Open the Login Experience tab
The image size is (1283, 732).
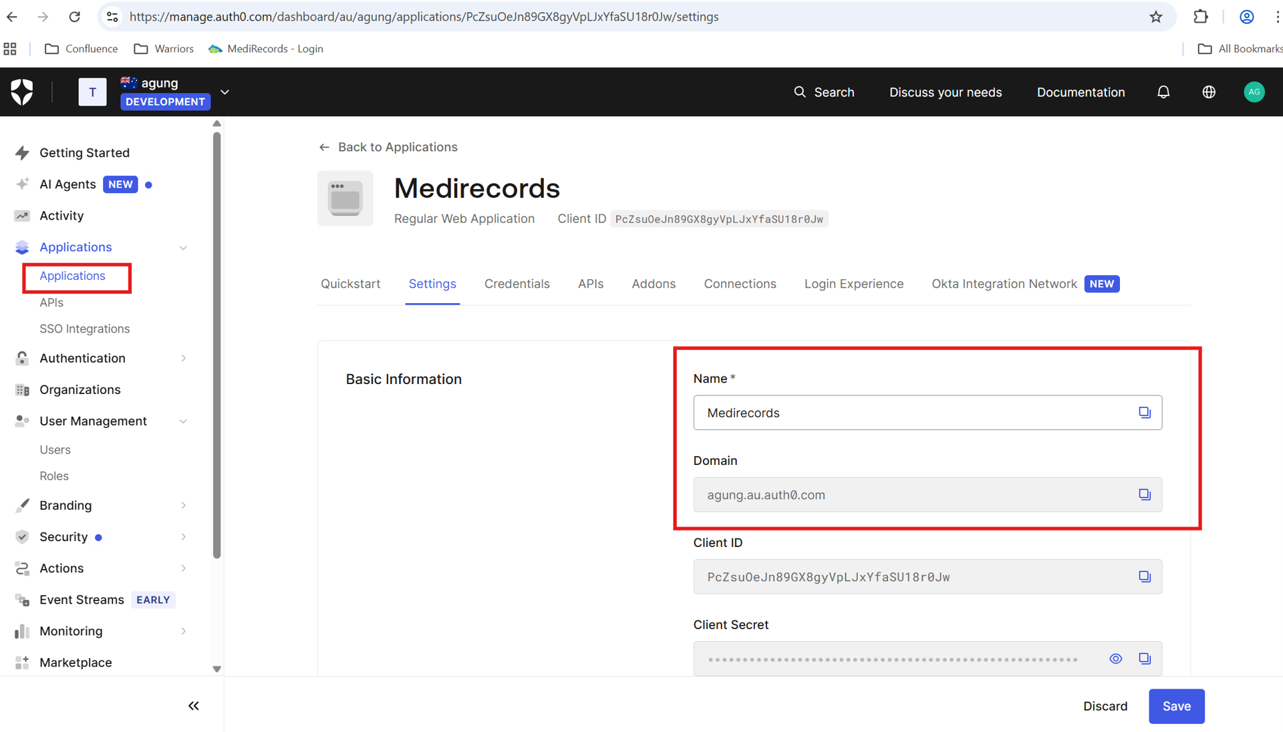tap(853, 284)
